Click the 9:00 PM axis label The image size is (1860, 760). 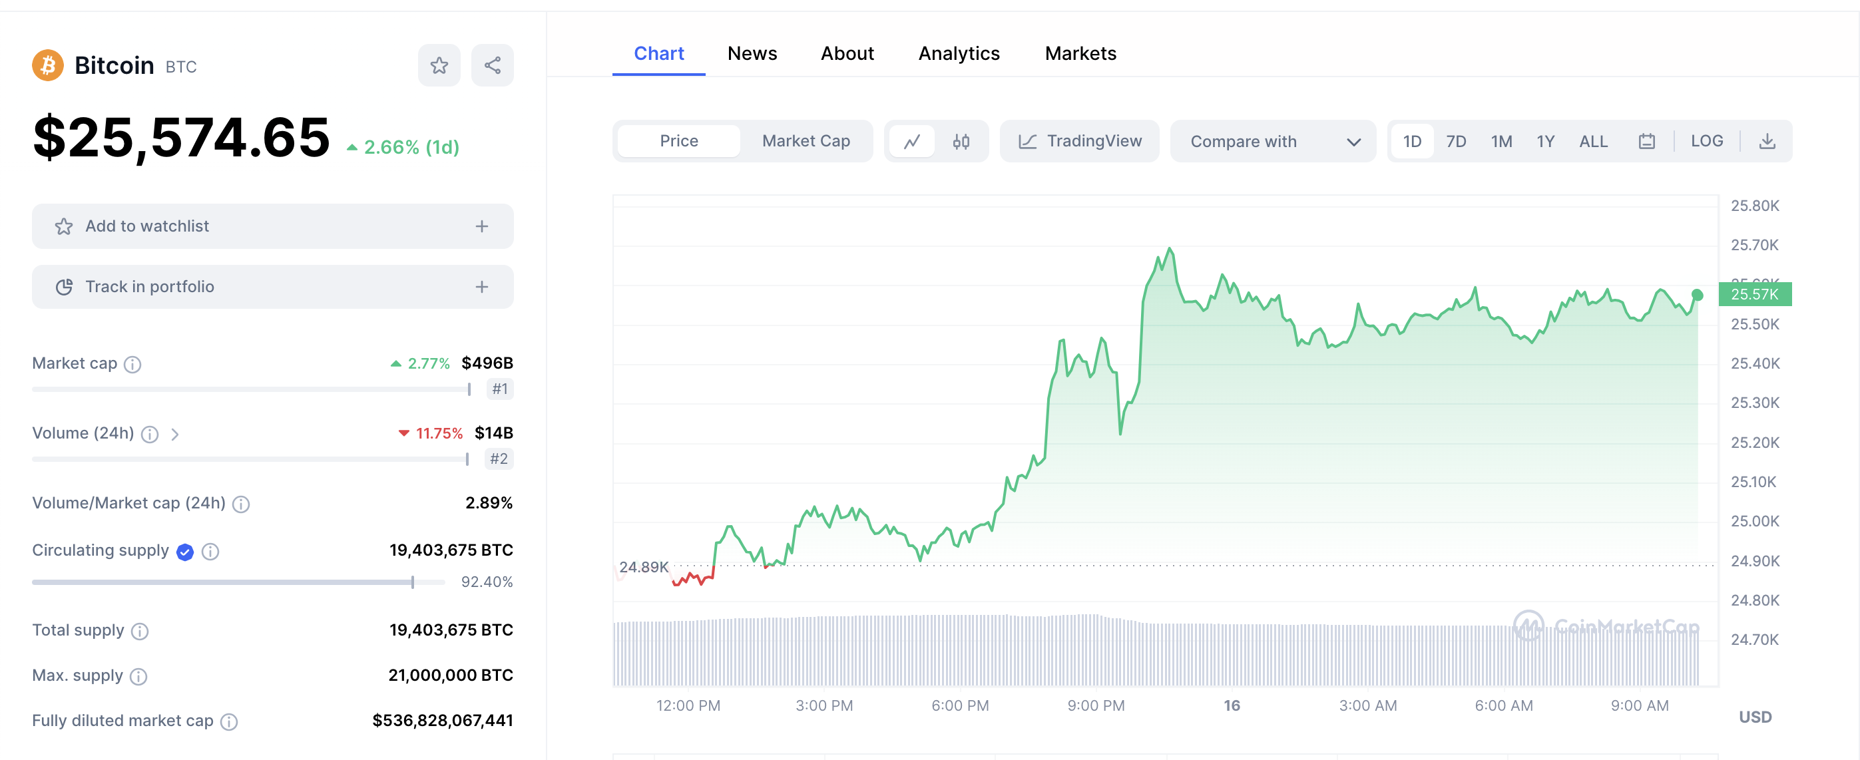point(1095,707)
